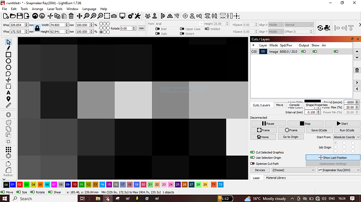The image size is (361, 202).
Task: Click the Mirror horizontal icon
Action: [170, 16]
